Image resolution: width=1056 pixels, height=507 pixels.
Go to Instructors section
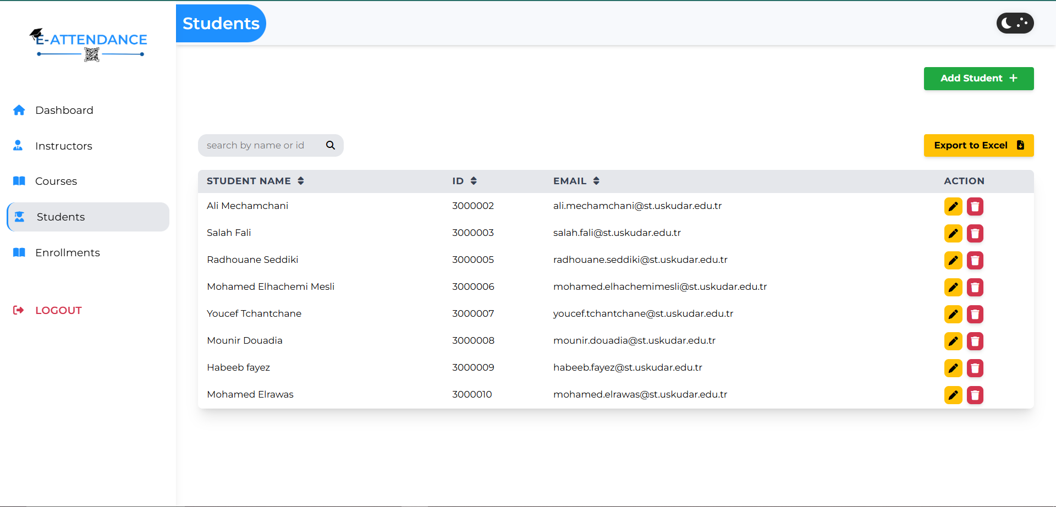(x=63, y=146)
